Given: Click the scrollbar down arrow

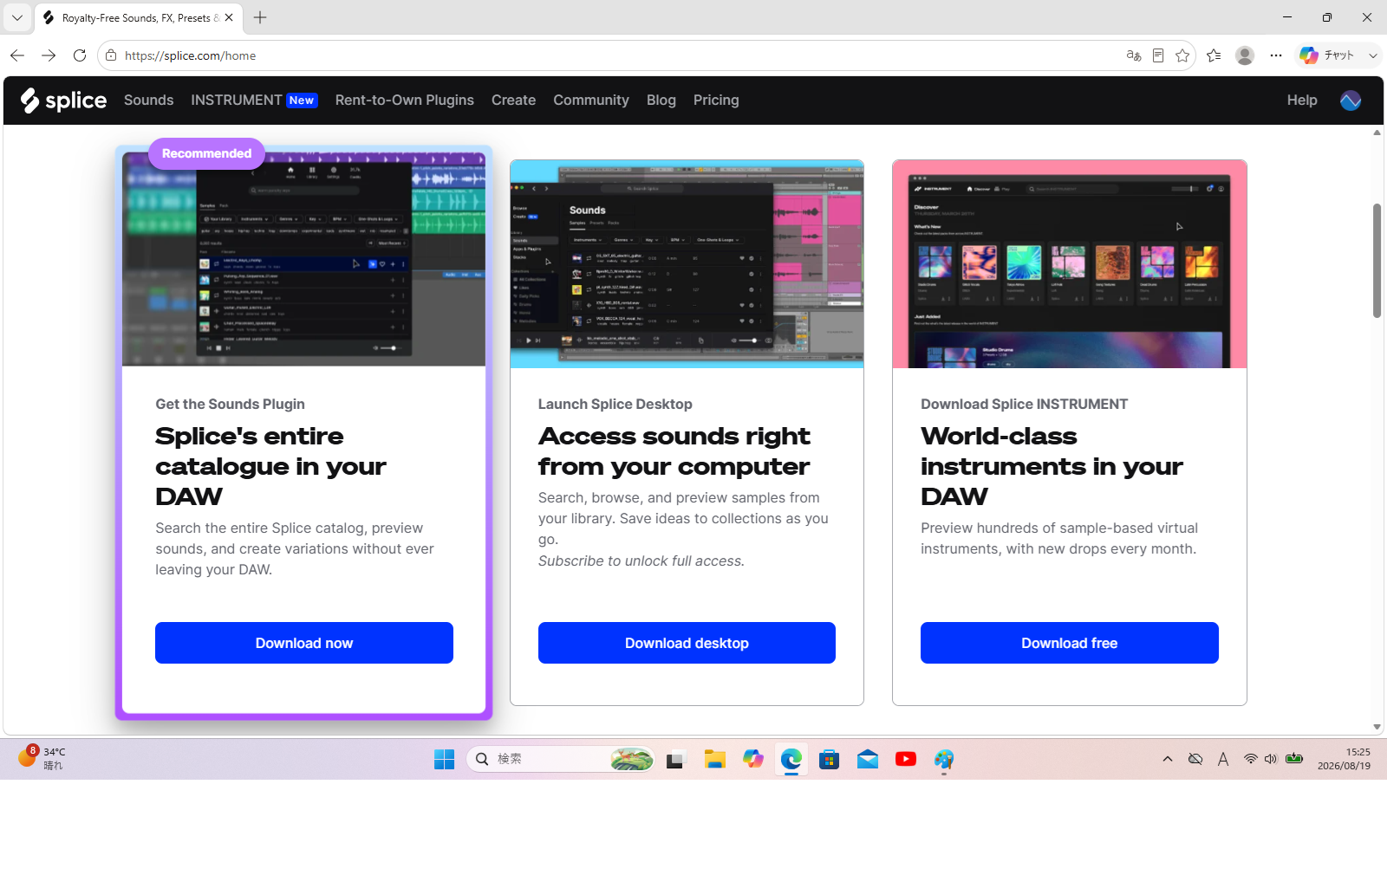Looking at the screenshot, I should click(1377, 728).
